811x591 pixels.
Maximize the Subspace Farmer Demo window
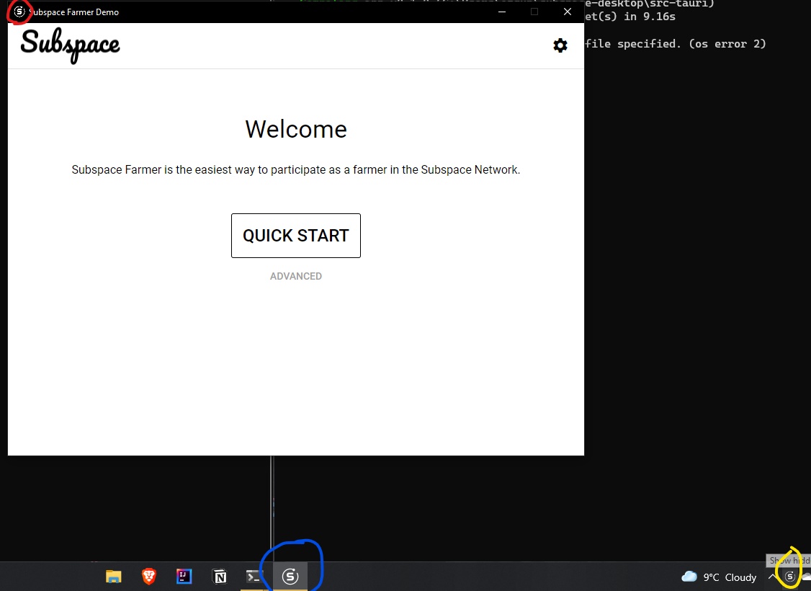(x=534, y=12)
